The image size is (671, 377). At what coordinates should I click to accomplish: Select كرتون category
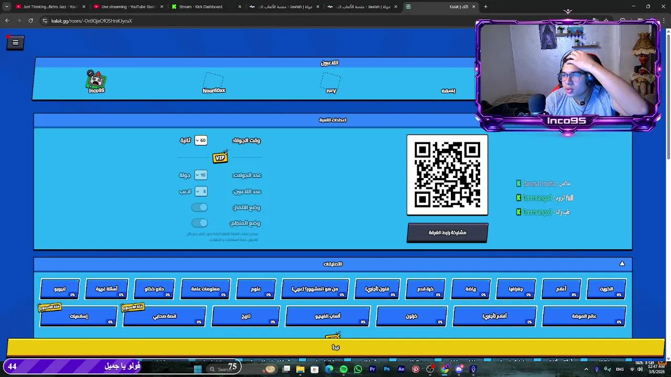click(x=412, y=316)
